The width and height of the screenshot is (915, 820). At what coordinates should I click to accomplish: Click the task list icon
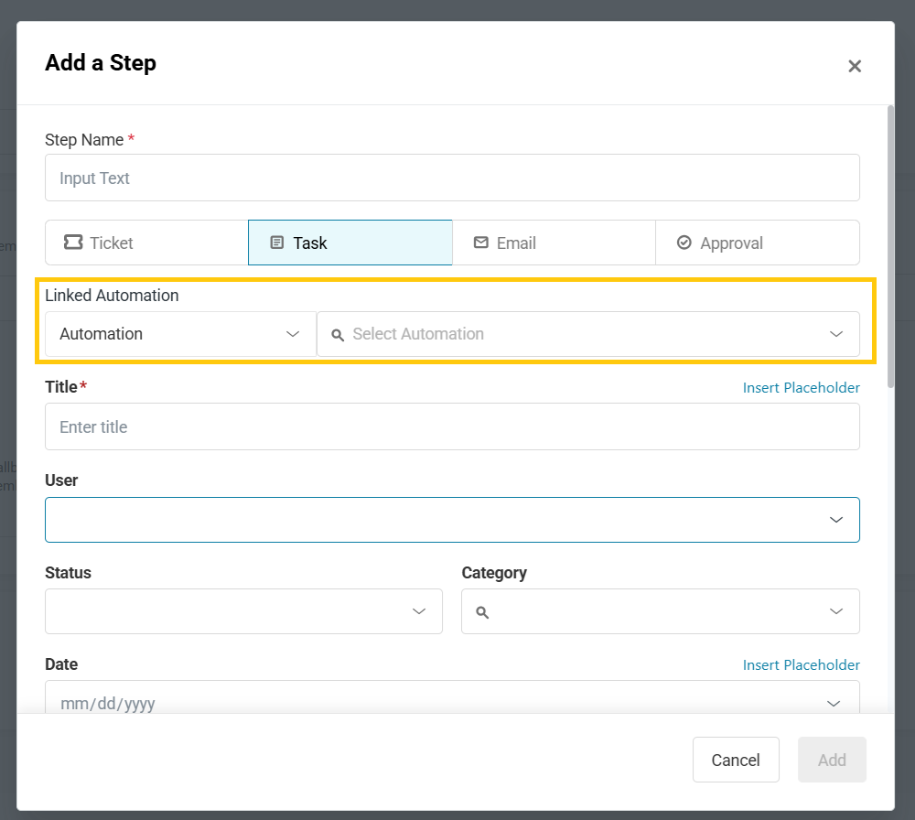277,243
